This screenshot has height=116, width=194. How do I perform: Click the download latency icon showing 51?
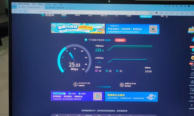click(x=107, y=71)
